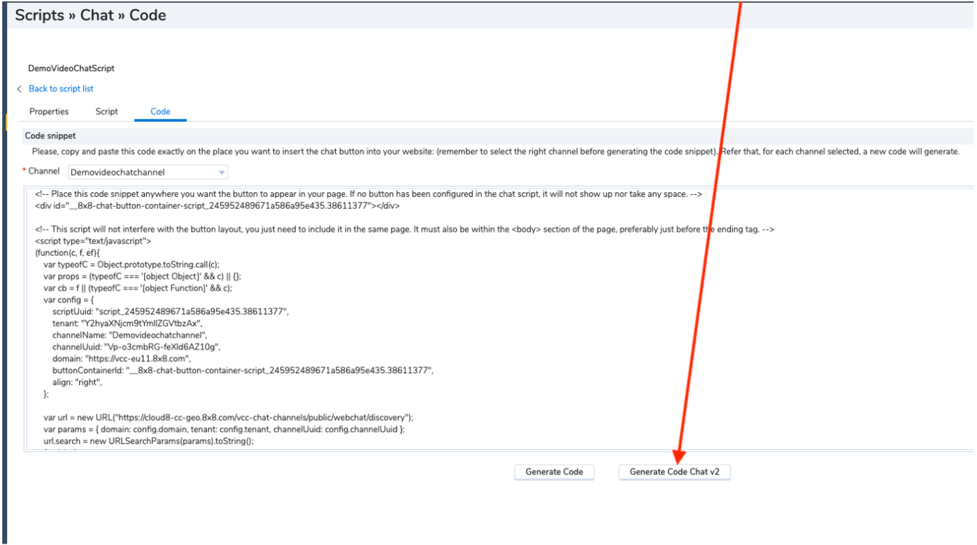Open the Demovideochatchannel channel selector

(x=140, y=172)
